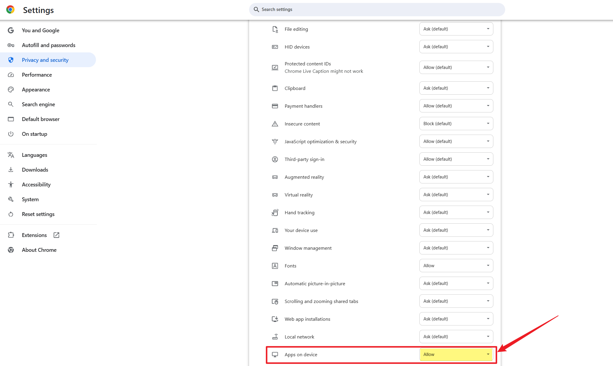613x366 pixels.
Task: Open the File editing permission dropdown
Action: click(x=456, y=29)
